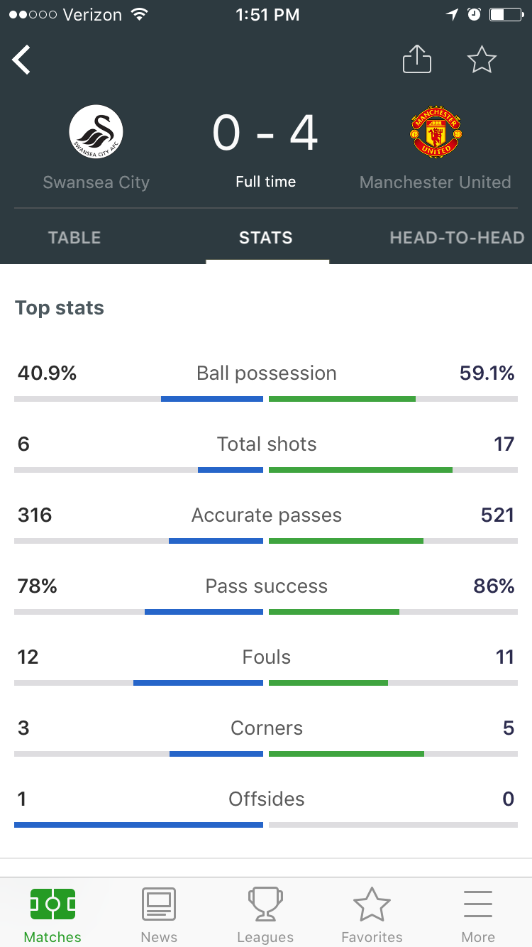Image resolution: width=532 pixels, height=947 pixels.
Task: Tap the Swansea City team name
Action: tap(96, 182)
